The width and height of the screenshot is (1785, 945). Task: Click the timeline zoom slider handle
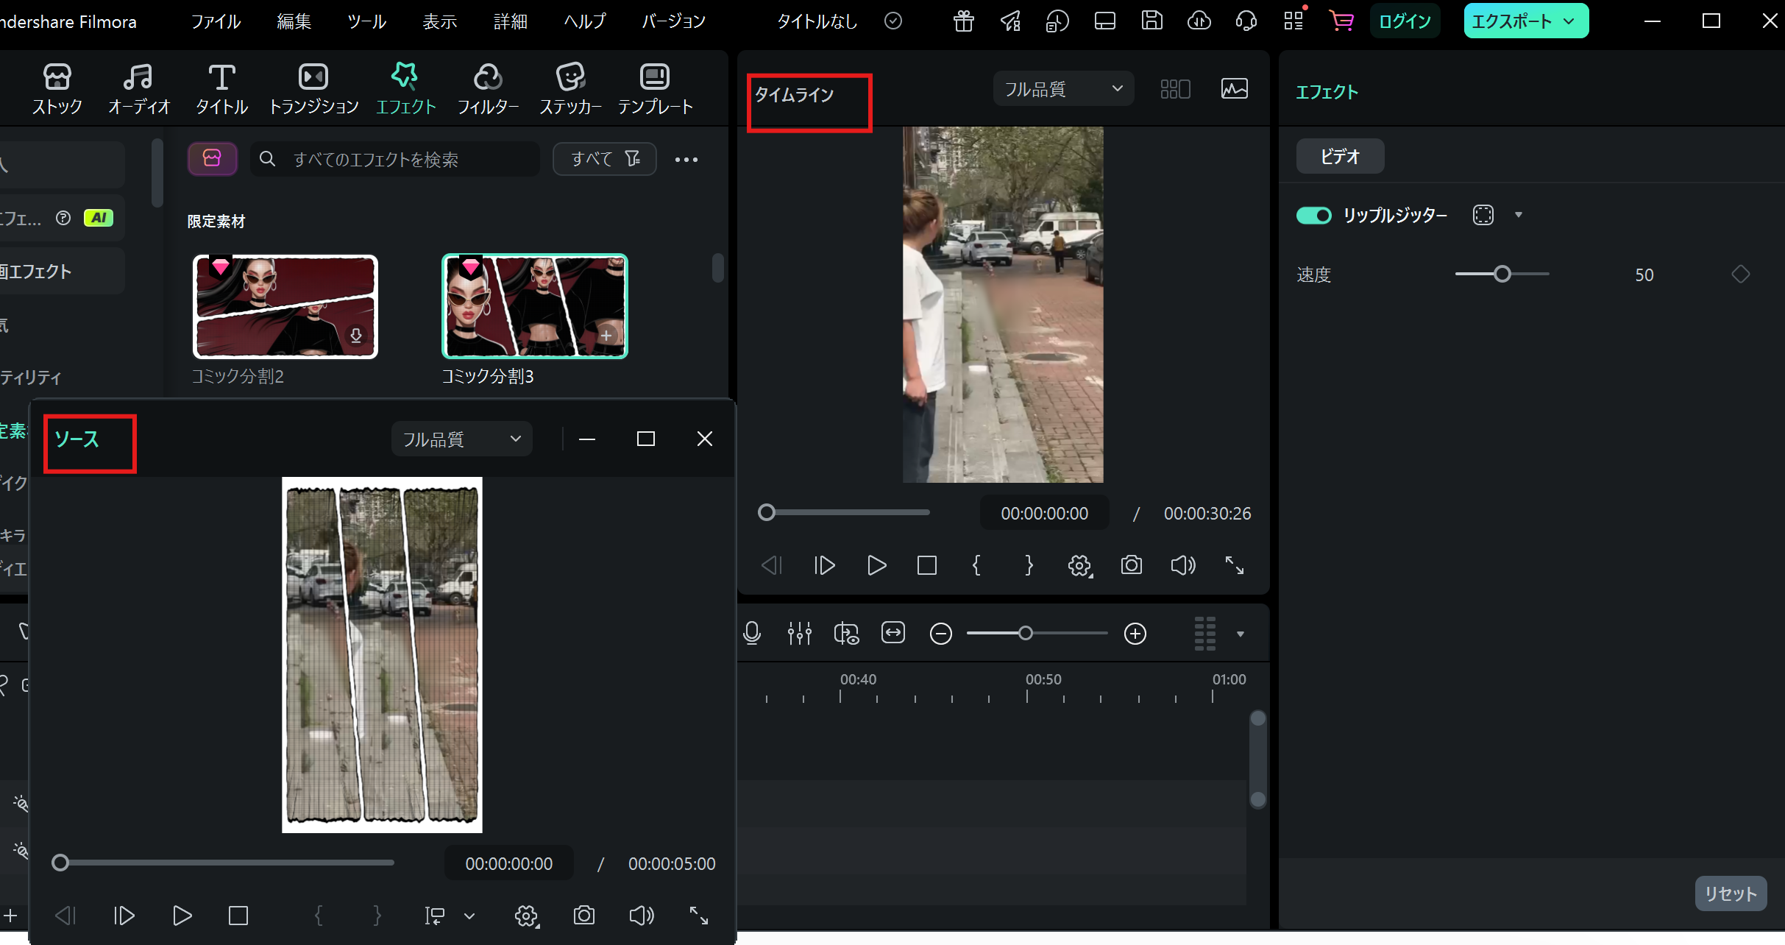pos(1026,633)
